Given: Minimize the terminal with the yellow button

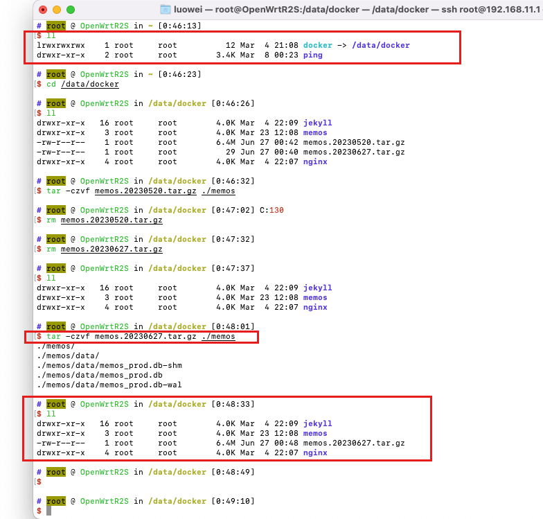Looking at the screenshot, I should pyautogui.click(x=57, y=10).
